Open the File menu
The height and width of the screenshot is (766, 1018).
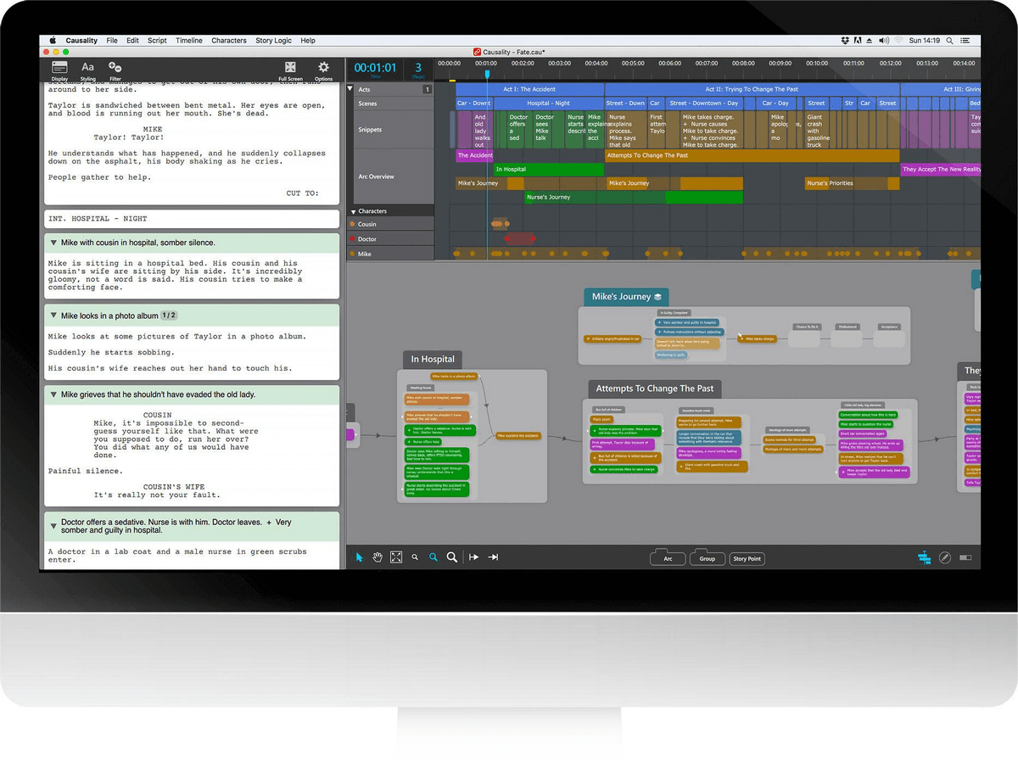pos(112,41)
